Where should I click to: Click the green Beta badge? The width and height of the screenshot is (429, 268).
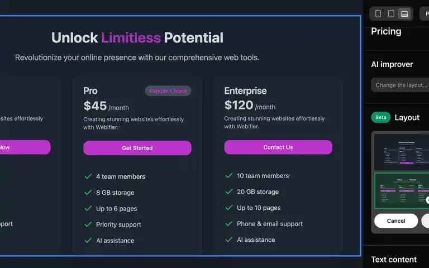pyautogui.click(x=381, y=117)
